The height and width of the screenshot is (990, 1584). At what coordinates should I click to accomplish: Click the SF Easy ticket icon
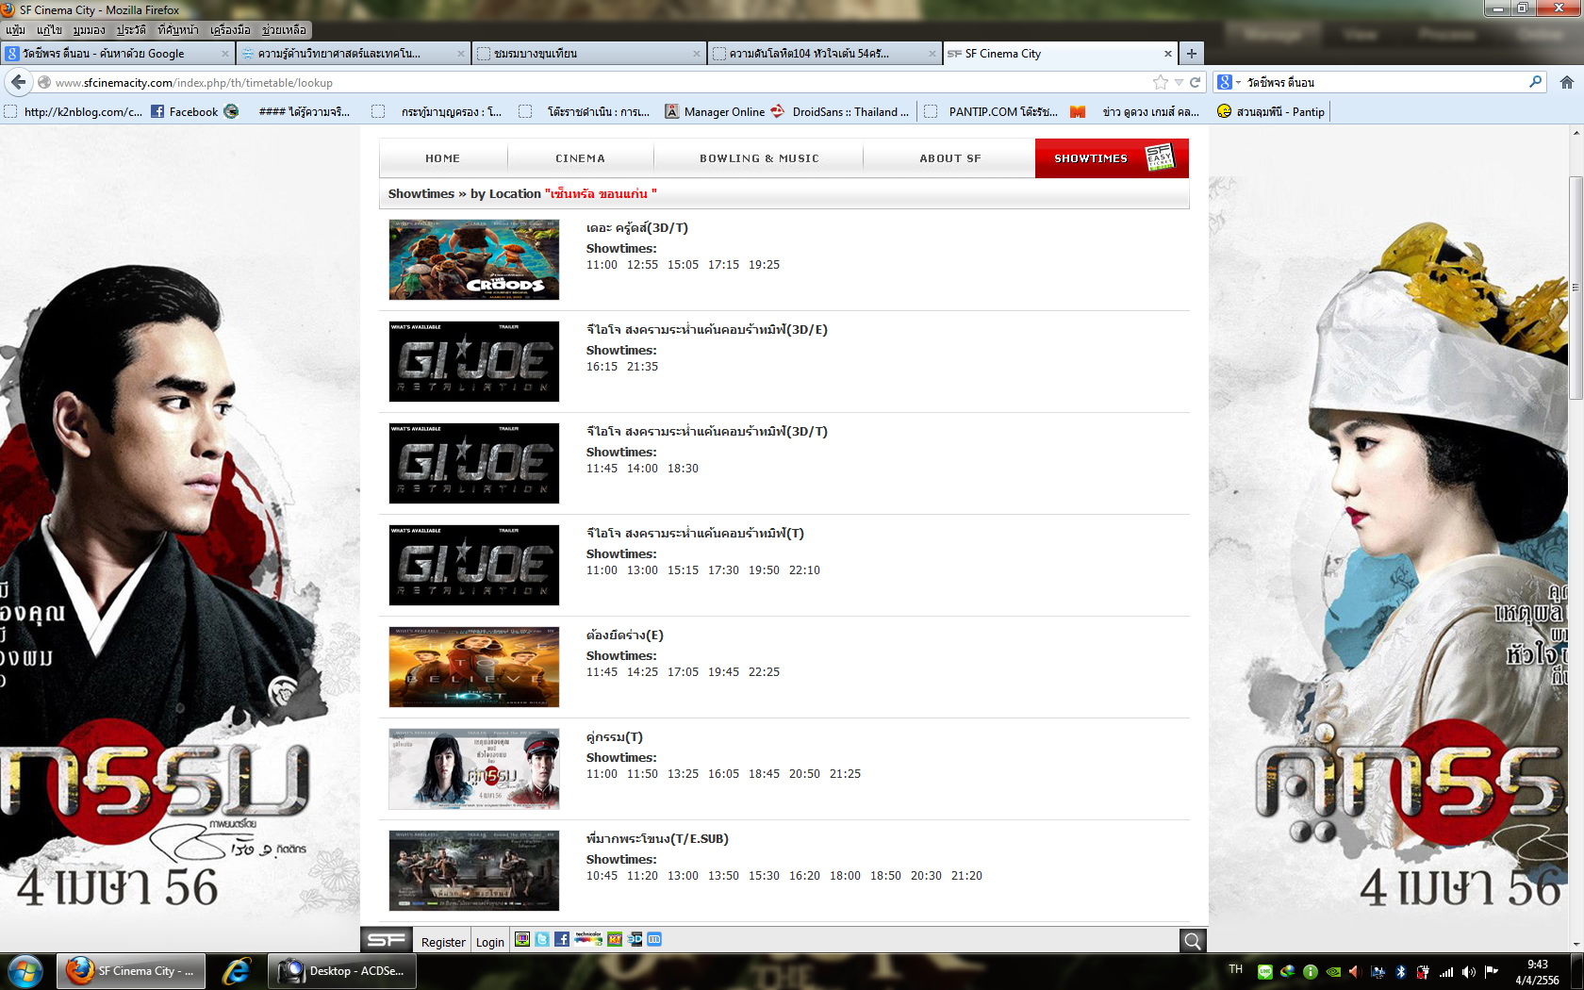(x=1160, y=157)
